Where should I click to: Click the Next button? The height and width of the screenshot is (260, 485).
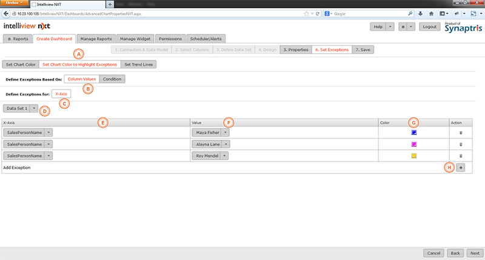point(474,253)
